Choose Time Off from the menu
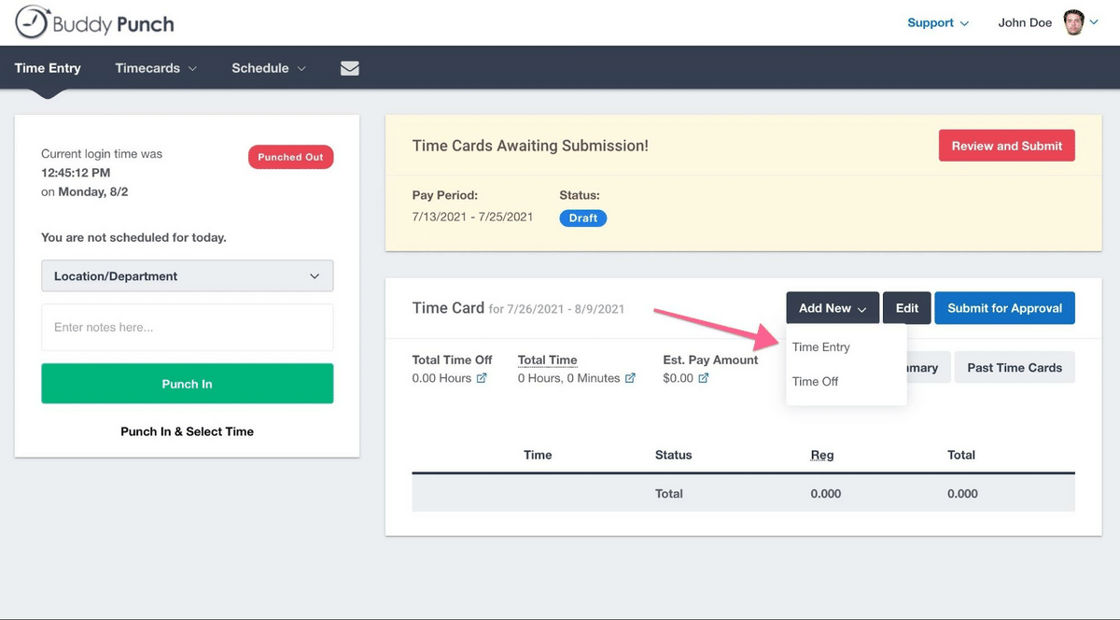 pos(816,381)
